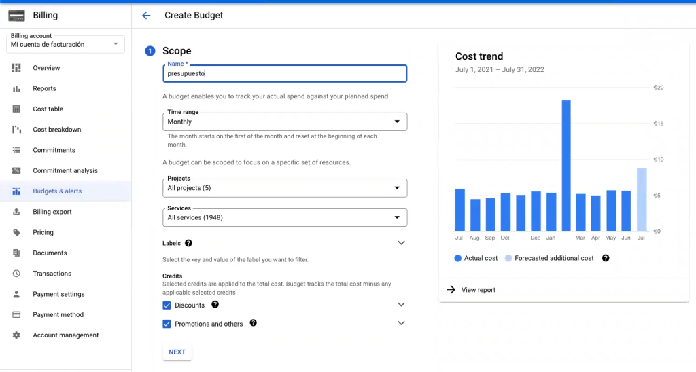Click the Overview dashboard icon
This screenshot has width=696, height=372.
pyautogui.click(x=16, y=68)
